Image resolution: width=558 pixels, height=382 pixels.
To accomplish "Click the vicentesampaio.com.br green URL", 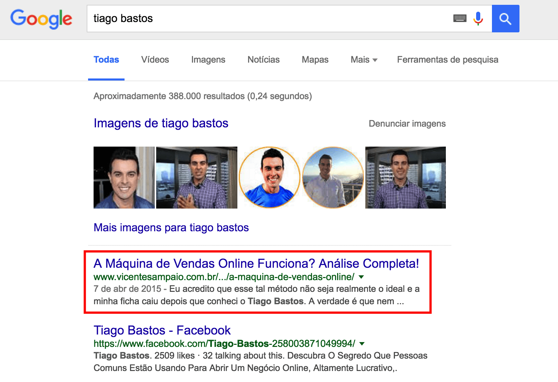I will (x=224, y=277).
